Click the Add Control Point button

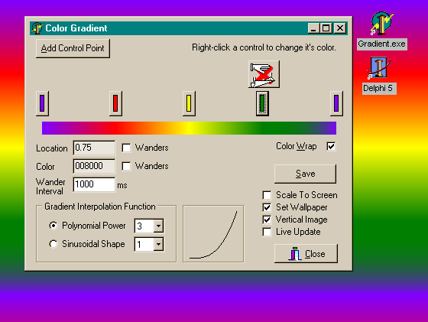pyautogui.click(x=73, y=48)
